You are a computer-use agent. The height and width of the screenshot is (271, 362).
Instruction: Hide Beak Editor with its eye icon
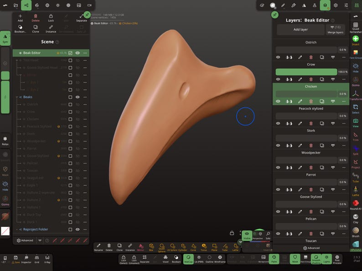pyautogui.click(x=78, y=53)
